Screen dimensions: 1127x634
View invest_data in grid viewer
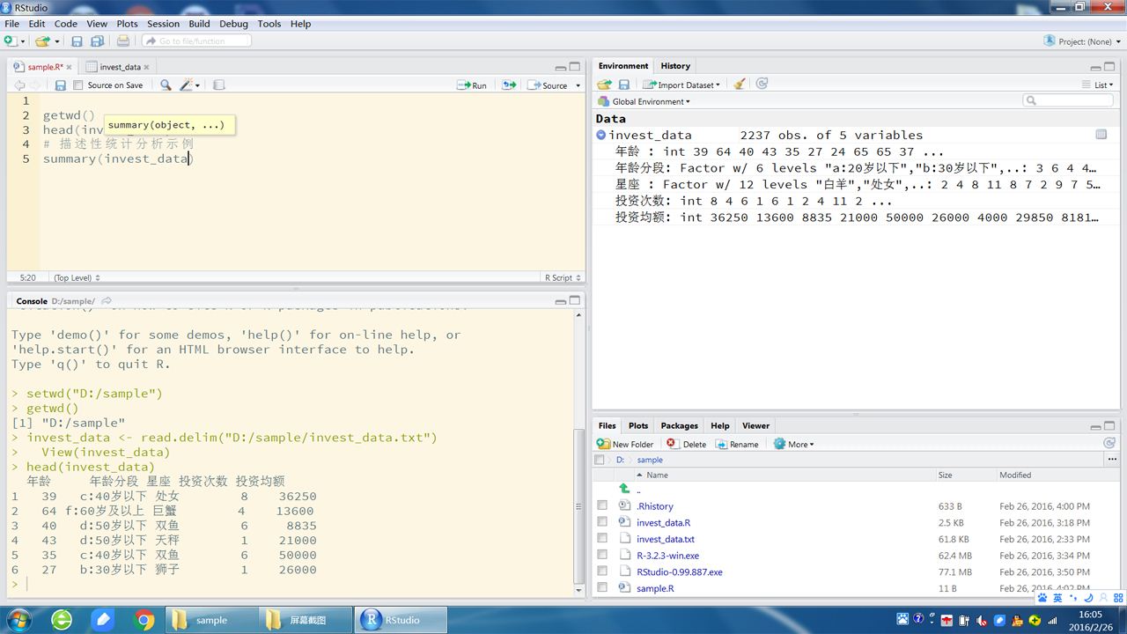tap(1101, 135)
